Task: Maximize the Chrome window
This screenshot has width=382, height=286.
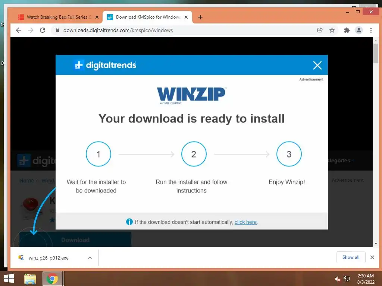Action: (358, 12)
